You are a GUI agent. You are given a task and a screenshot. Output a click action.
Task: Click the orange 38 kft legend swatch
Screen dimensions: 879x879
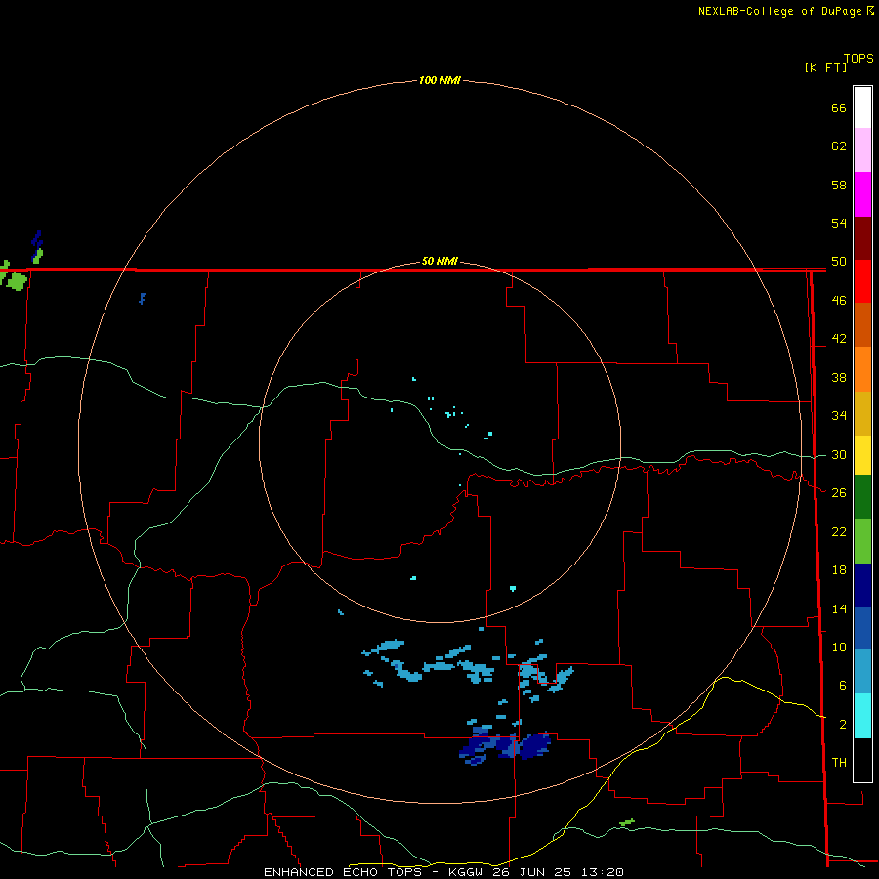tap(862, 369)
